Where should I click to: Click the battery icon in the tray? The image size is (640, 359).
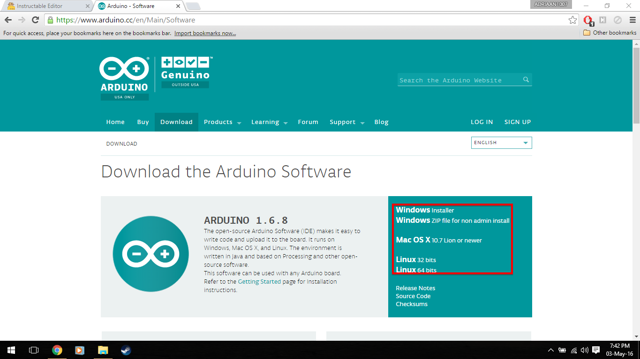562,350
